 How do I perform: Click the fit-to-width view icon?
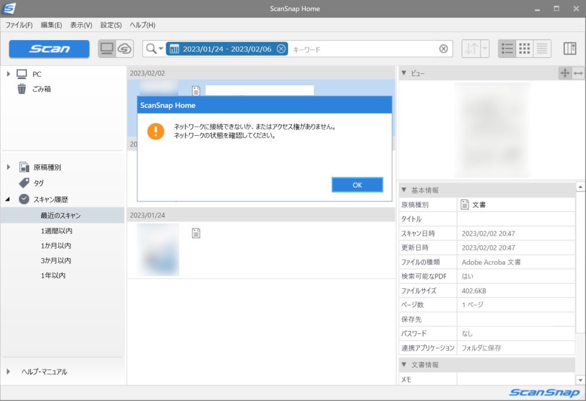point(578,73)
